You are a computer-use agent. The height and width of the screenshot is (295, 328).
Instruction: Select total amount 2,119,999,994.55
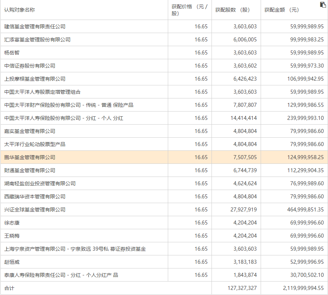coord(303,288)
